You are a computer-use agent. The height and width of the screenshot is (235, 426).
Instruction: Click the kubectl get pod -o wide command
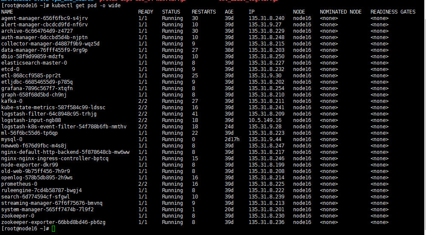point(86,6)
